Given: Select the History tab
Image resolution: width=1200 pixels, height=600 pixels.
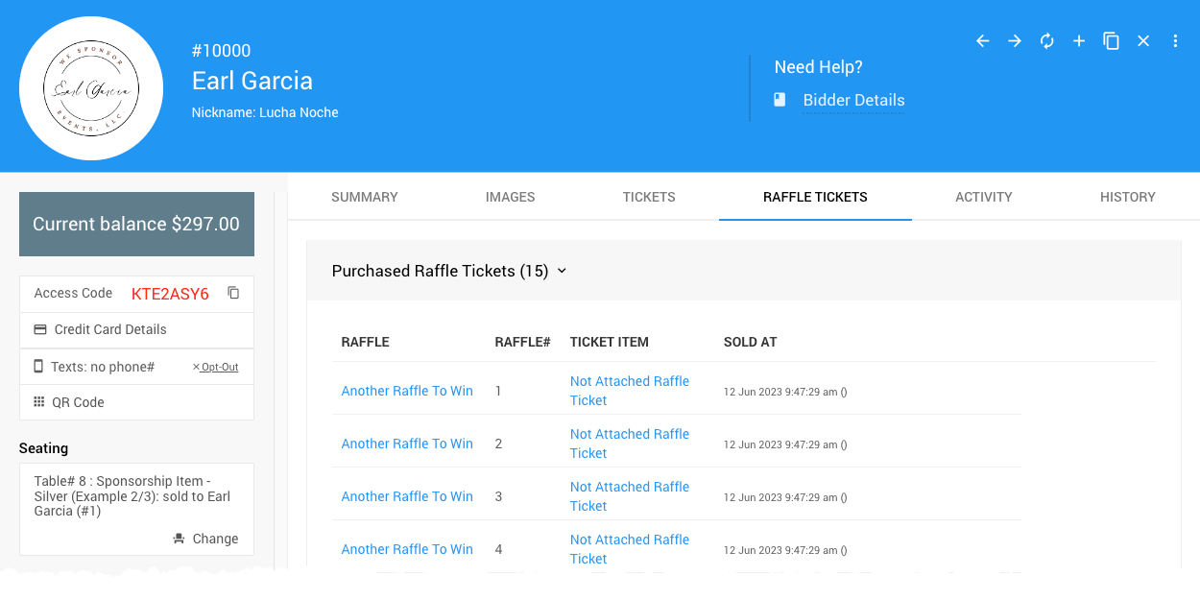Looking at the screenshot, I should point(1127,197).
